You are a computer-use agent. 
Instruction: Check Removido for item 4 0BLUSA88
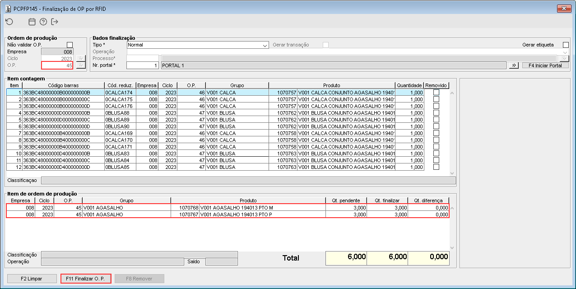click(436, 112)
